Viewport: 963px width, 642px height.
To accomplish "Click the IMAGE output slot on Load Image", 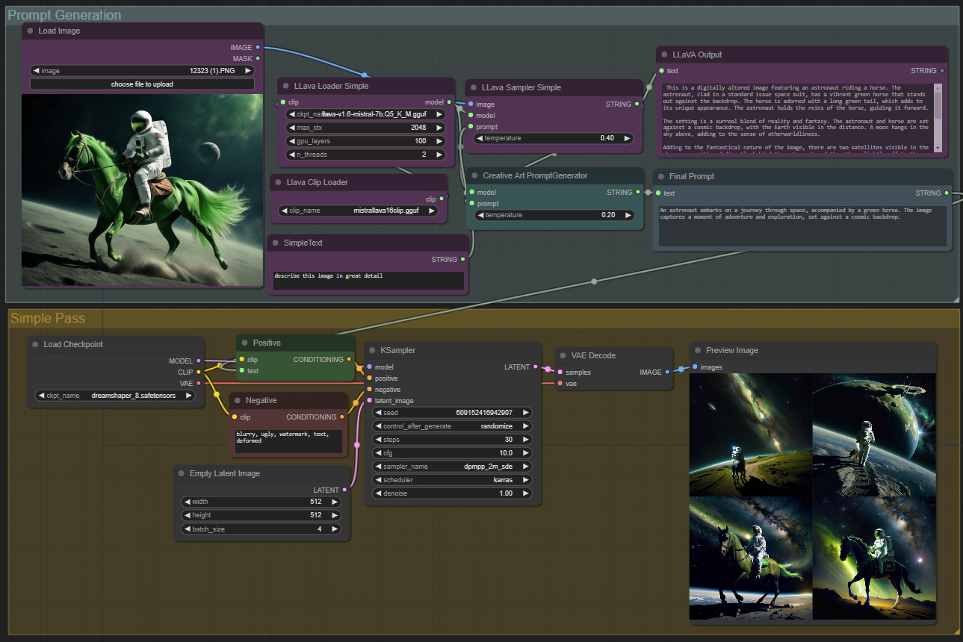I will tap(256, 47).
